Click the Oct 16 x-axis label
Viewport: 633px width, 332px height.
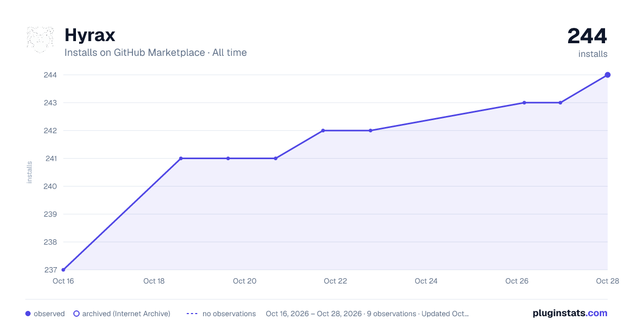63,281
